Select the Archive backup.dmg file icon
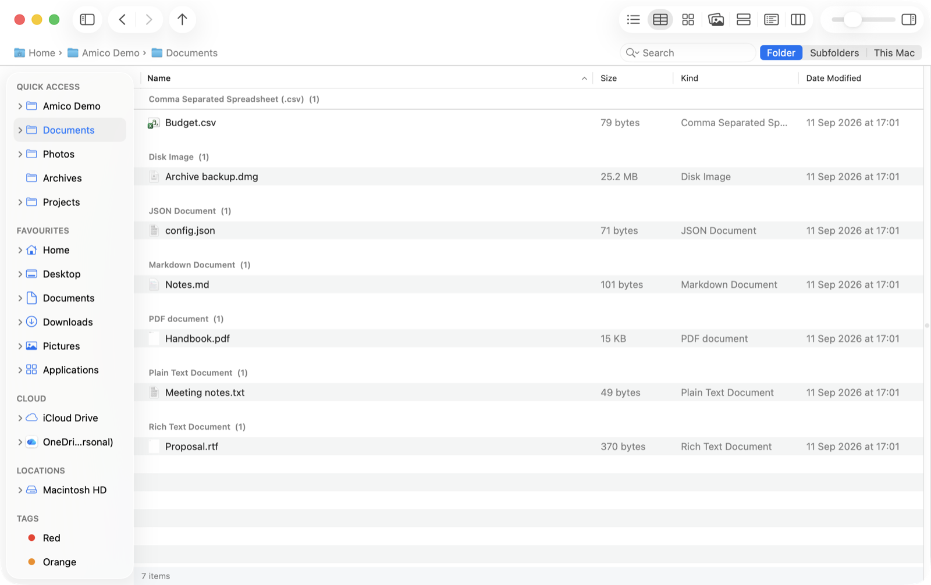Image resolution: width=931 pixels, height=585 pixels. click(x=154, y=177)
